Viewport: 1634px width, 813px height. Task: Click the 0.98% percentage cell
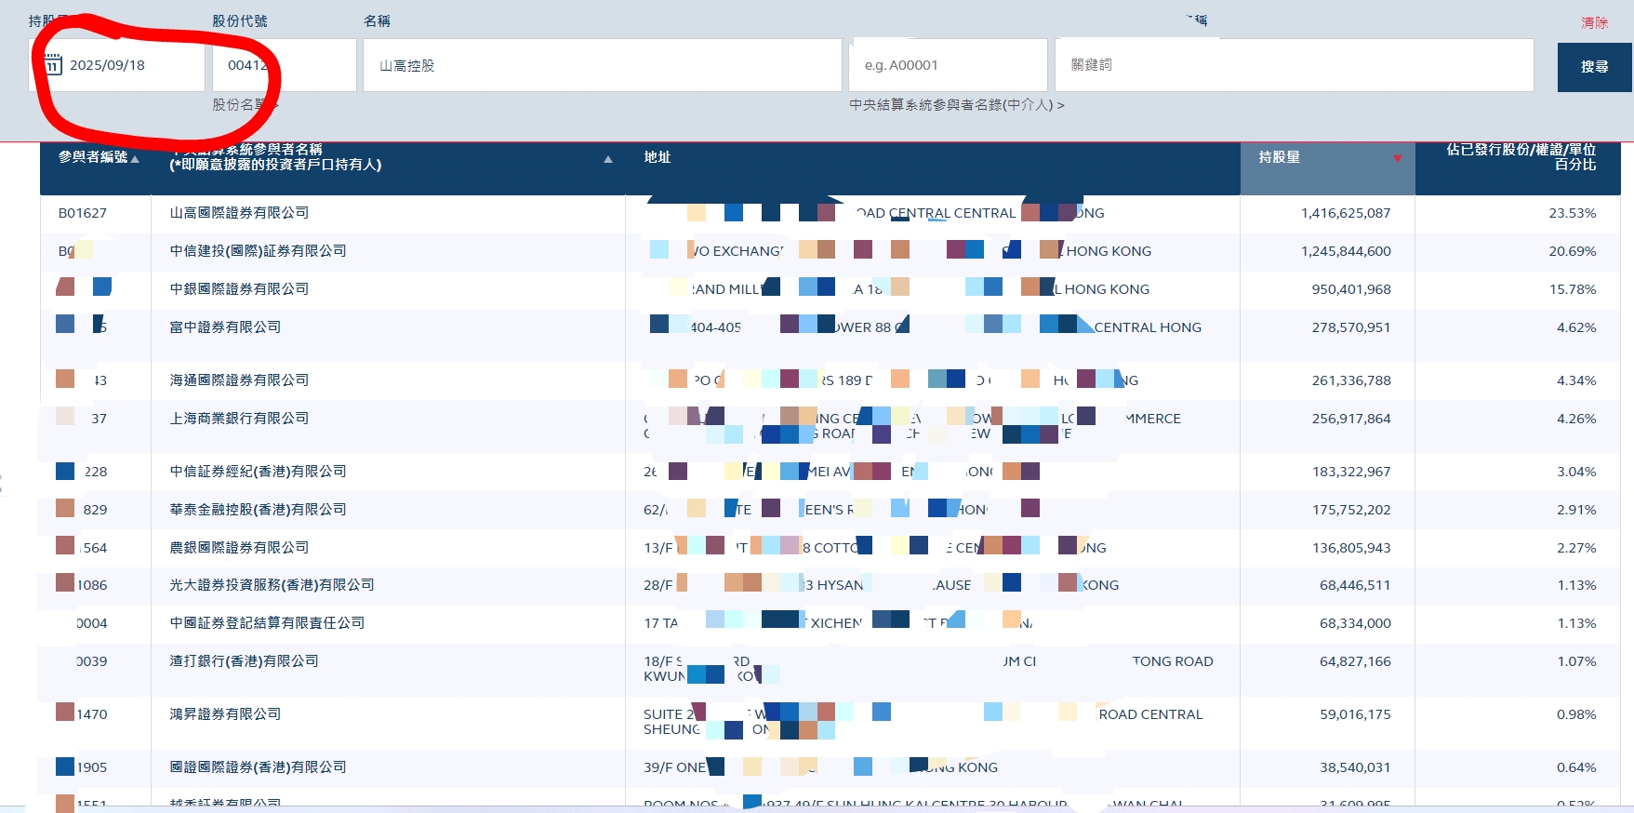pyautogui.click(x=1576, y=714)
